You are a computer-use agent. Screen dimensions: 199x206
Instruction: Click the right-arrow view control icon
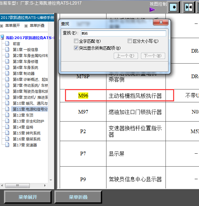coord(174,7)
